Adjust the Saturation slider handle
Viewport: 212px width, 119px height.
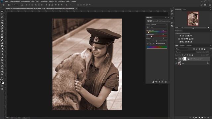[x=152, y=37]
